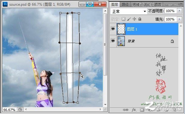Screen dimensions: 185x114
Task: Click lock image pixels brush icon
Action: point(129,19)
